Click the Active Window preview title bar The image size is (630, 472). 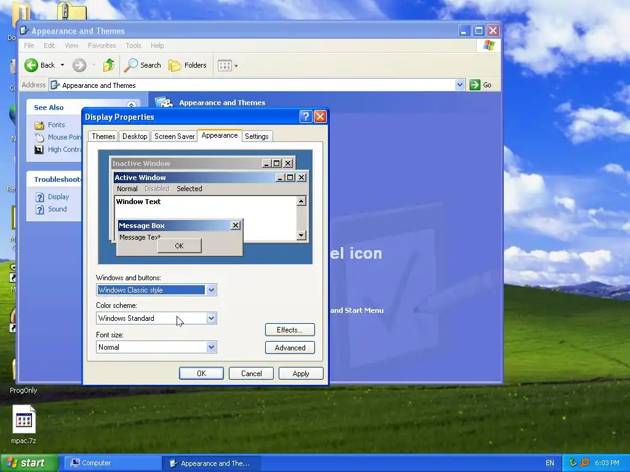(x=194, y=178)
